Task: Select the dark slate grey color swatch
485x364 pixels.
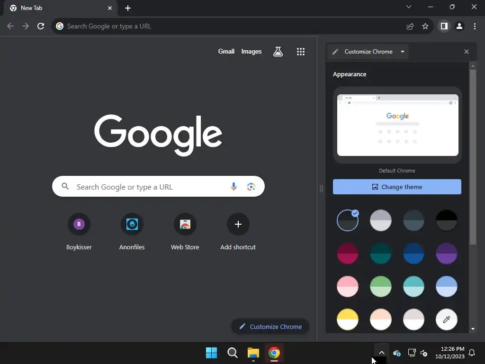Action: [413, 220]
